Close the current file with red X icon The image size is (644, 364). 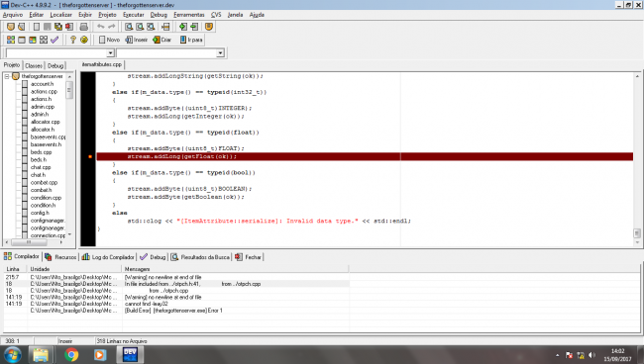tap(69, 27)
